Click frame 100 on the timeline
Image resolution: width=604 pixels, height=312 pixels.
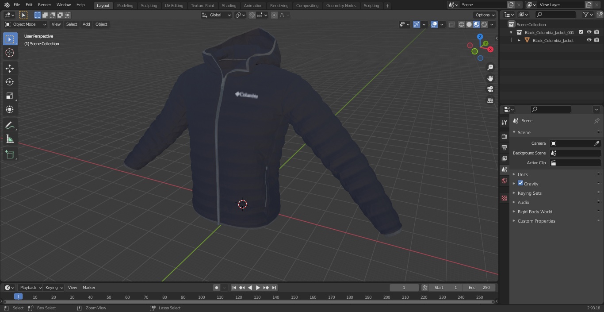(x=201, y=297)
